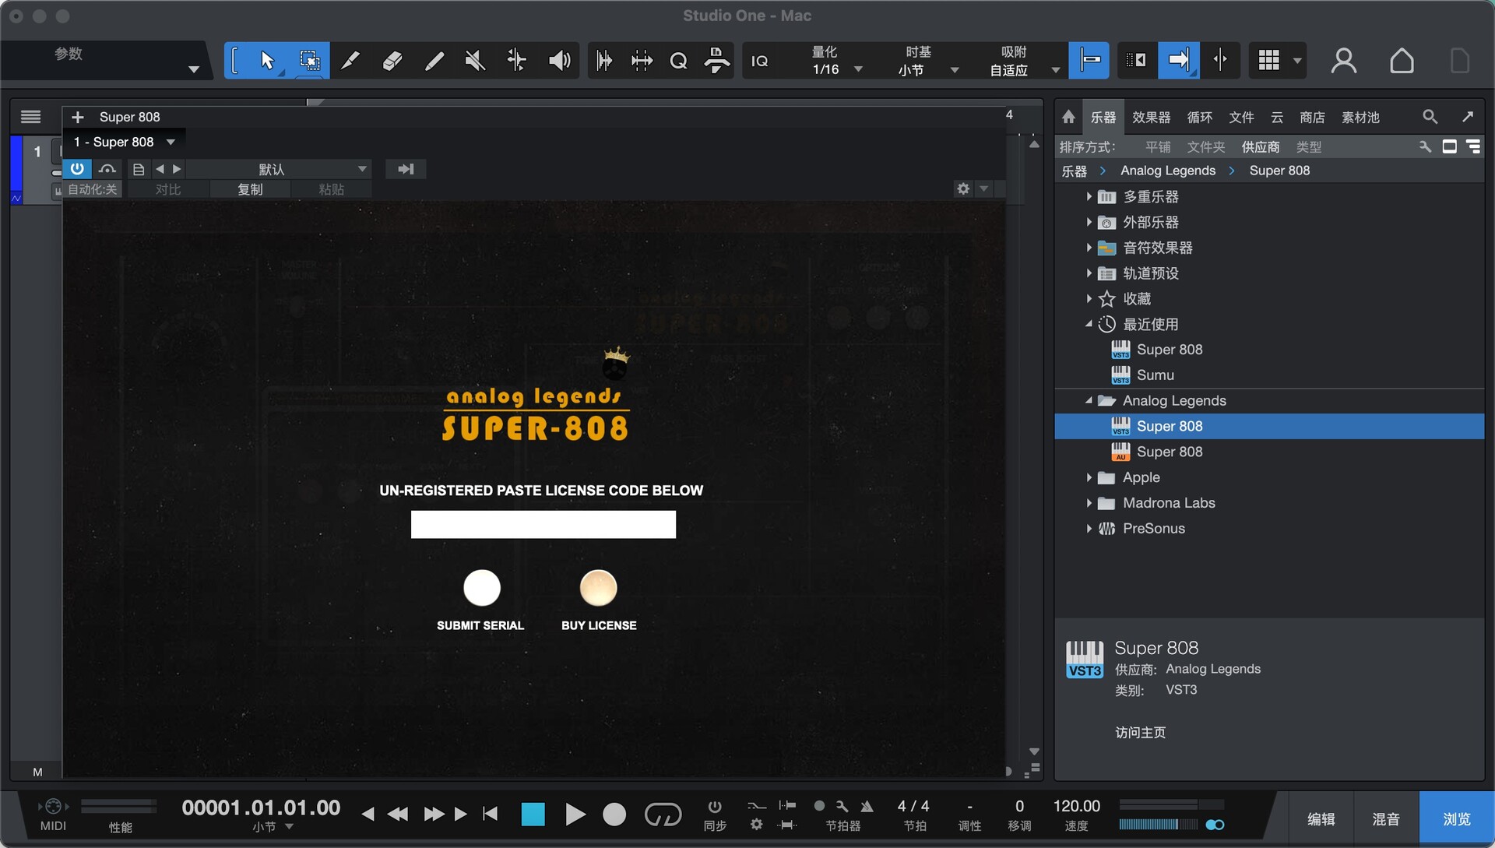Select the Listen speaker tool
The height and width of the screenshot is (848, 1495).
559,61
